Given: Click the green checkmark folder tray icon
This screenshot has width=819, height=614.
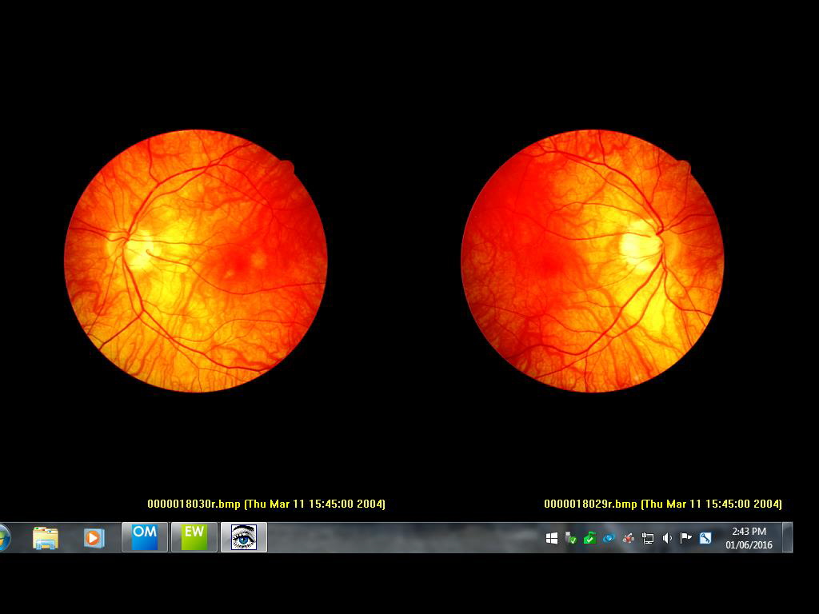Looking at the screenshot, I should [589, 538].
